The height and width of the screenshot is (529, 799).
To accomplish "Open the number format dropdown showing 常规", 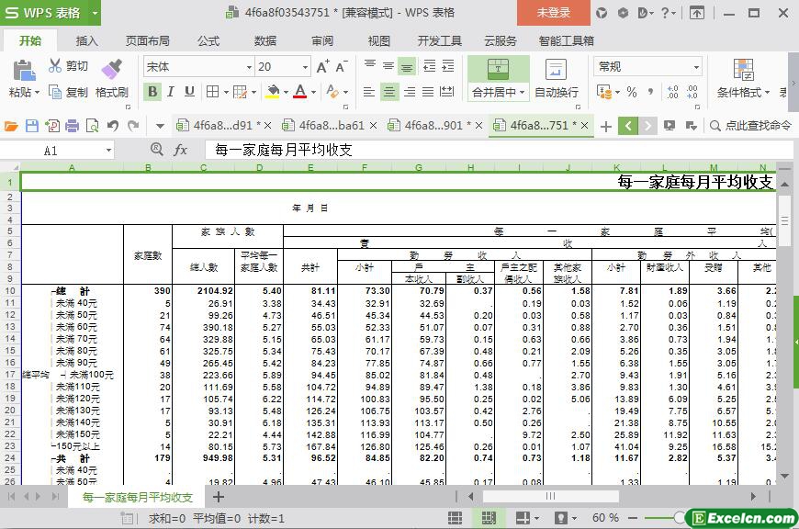I will point(695,67).
